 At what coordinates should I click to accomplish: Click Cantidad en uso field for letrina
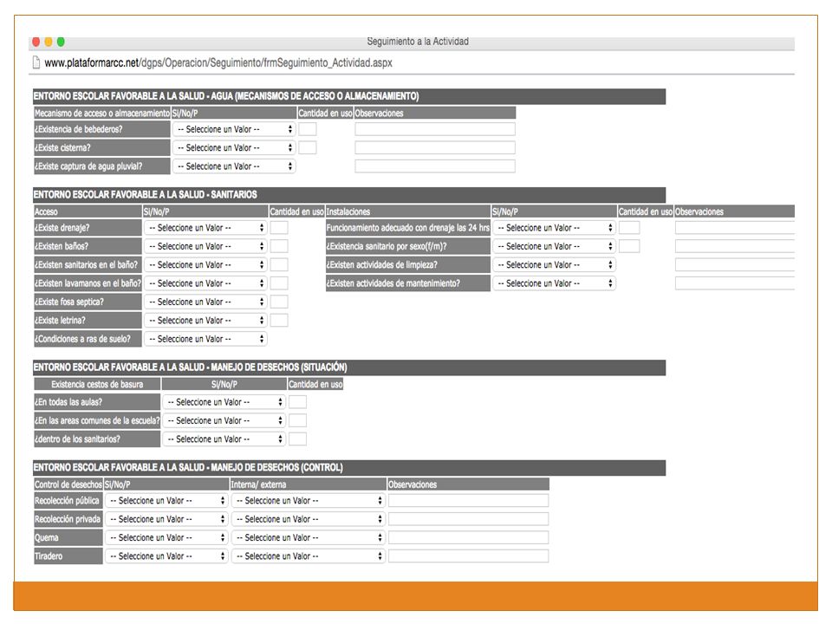tap(279, 321)
